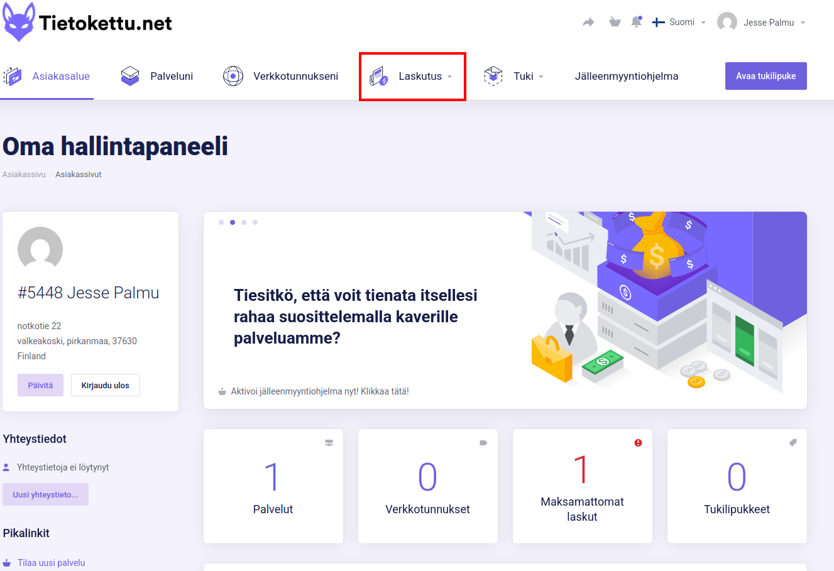Expand the Suomi language dropdown
This screenshot has width=834, height=571.
pos(679,23)
